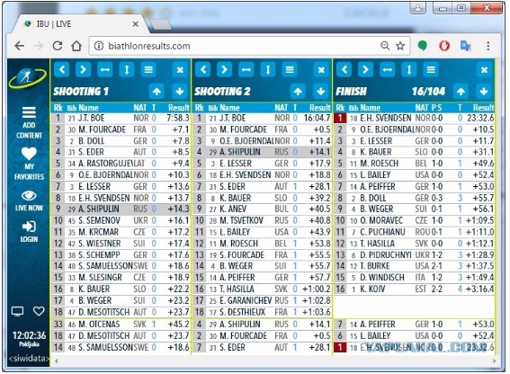Select M. ROESCH row in Finish

(415, 164)
